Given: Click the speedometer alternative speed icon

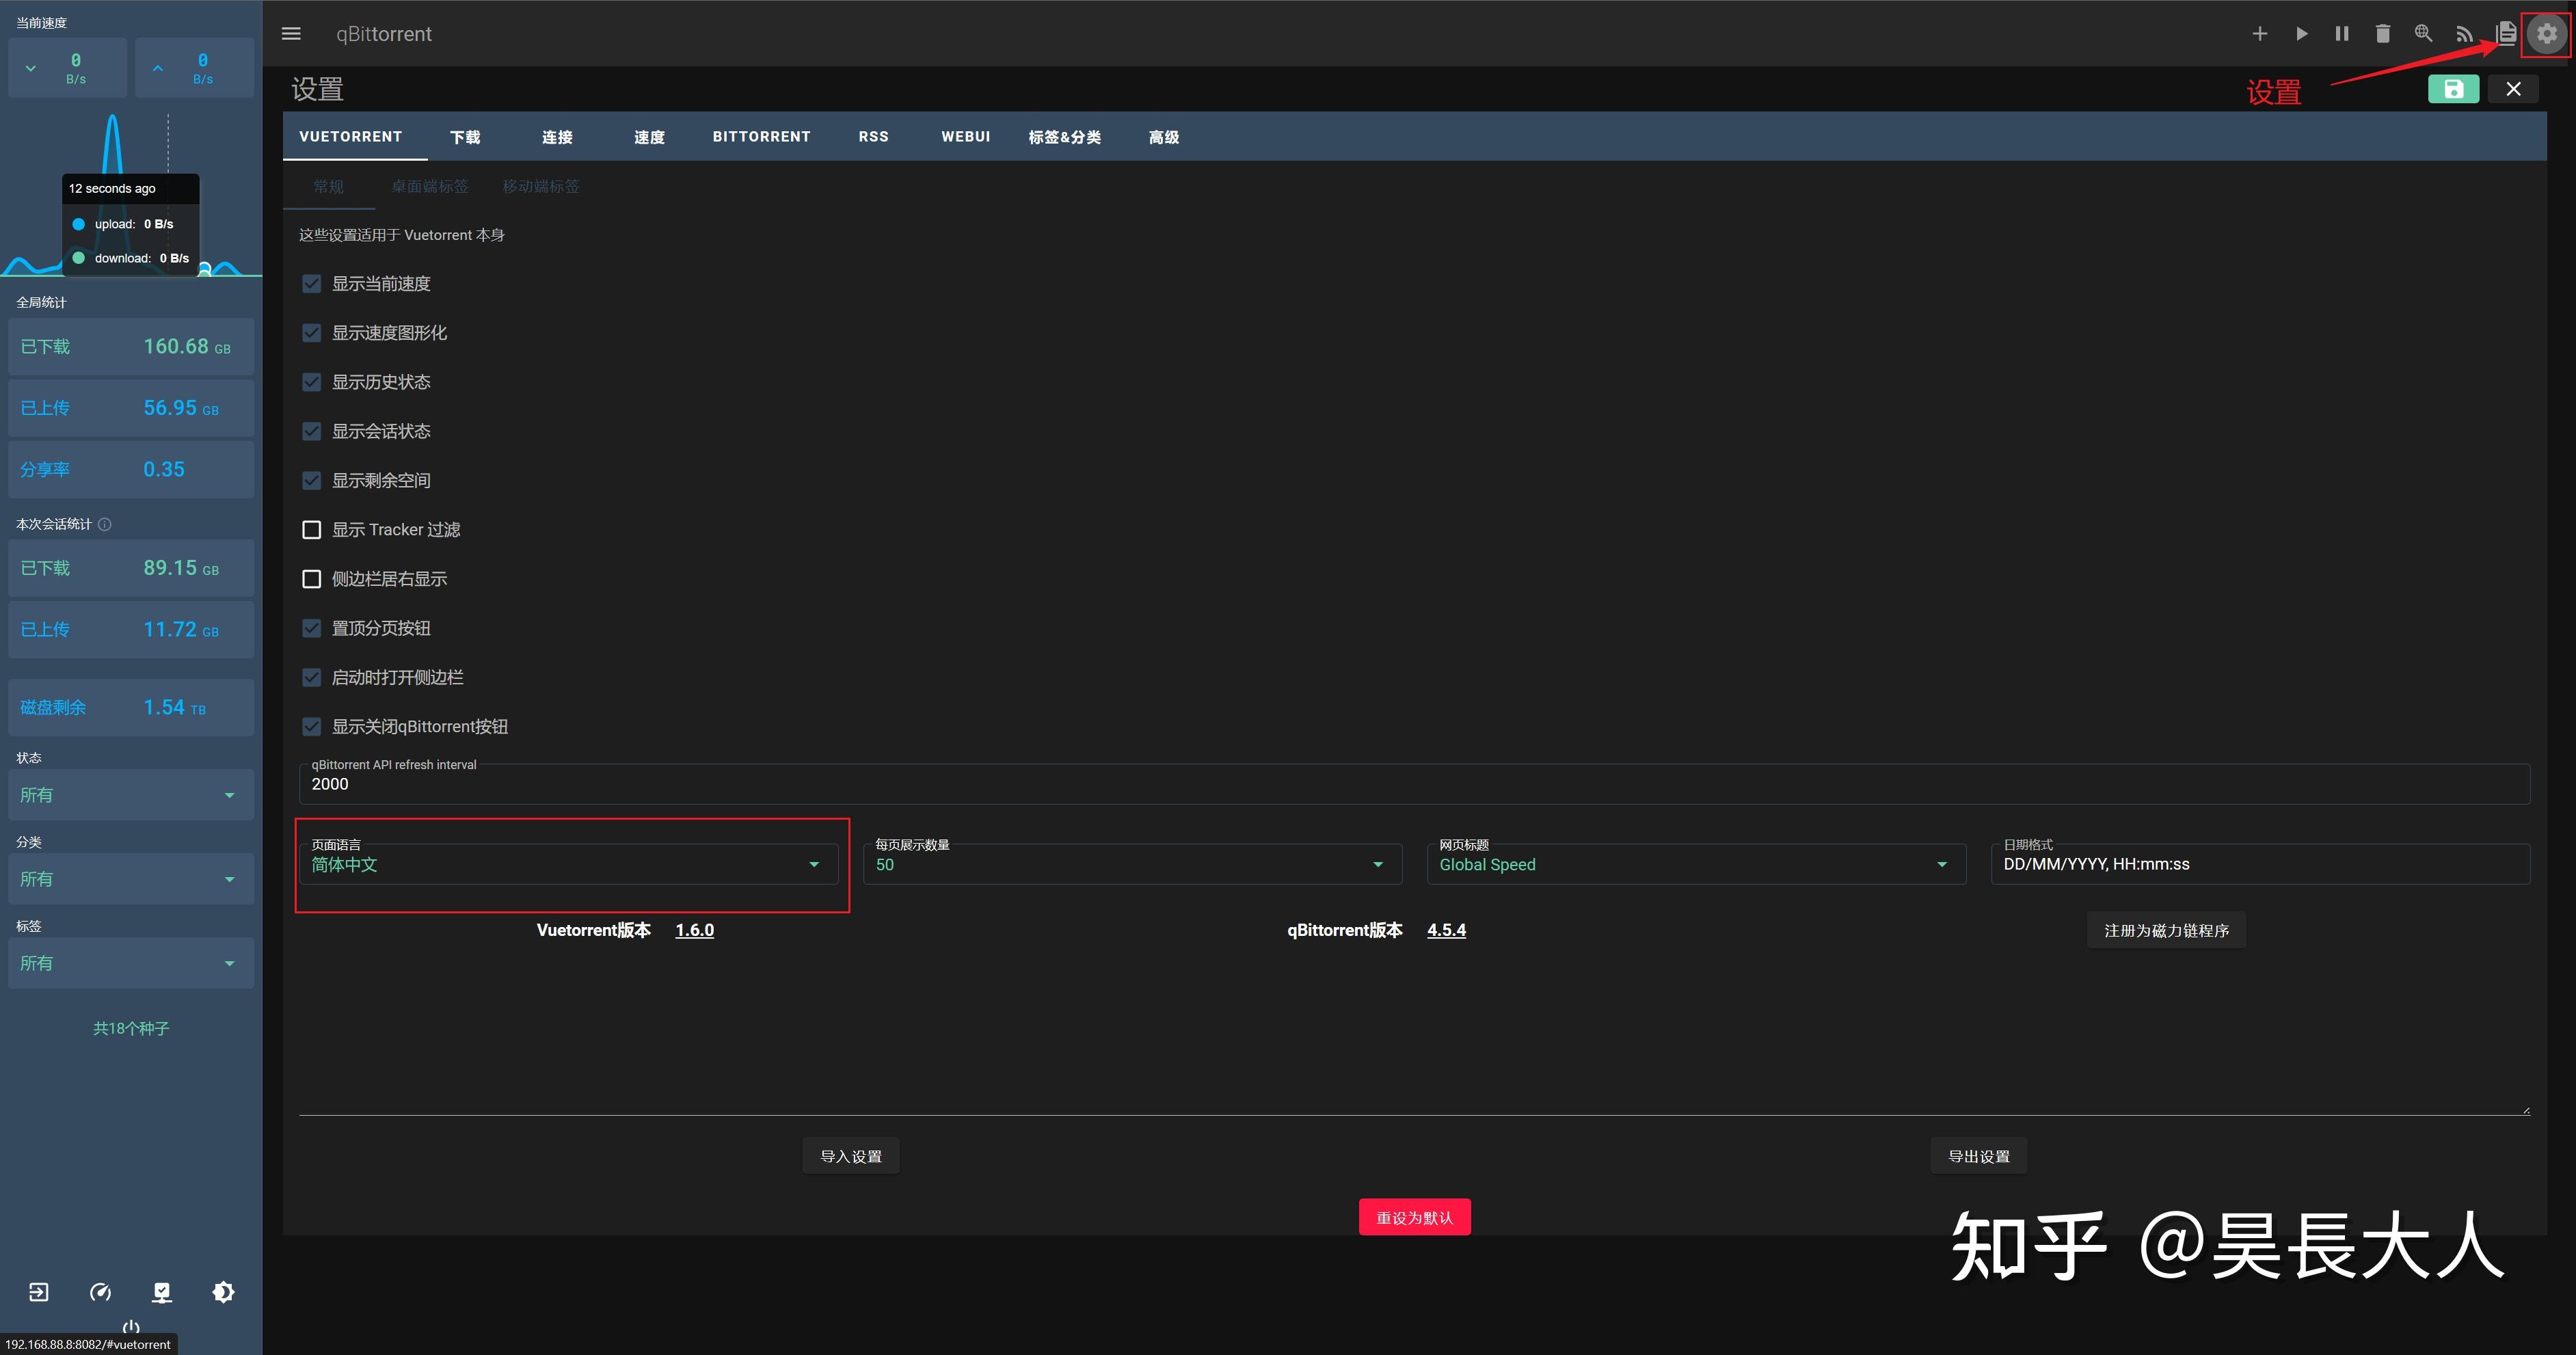Looking at the screenshot, I should 100,1292.
